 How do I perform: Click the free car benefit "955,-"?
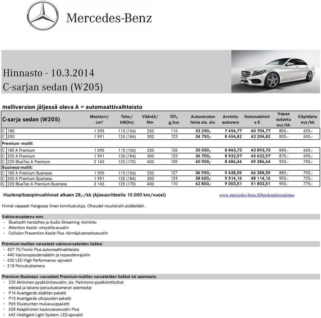(284, 184)
